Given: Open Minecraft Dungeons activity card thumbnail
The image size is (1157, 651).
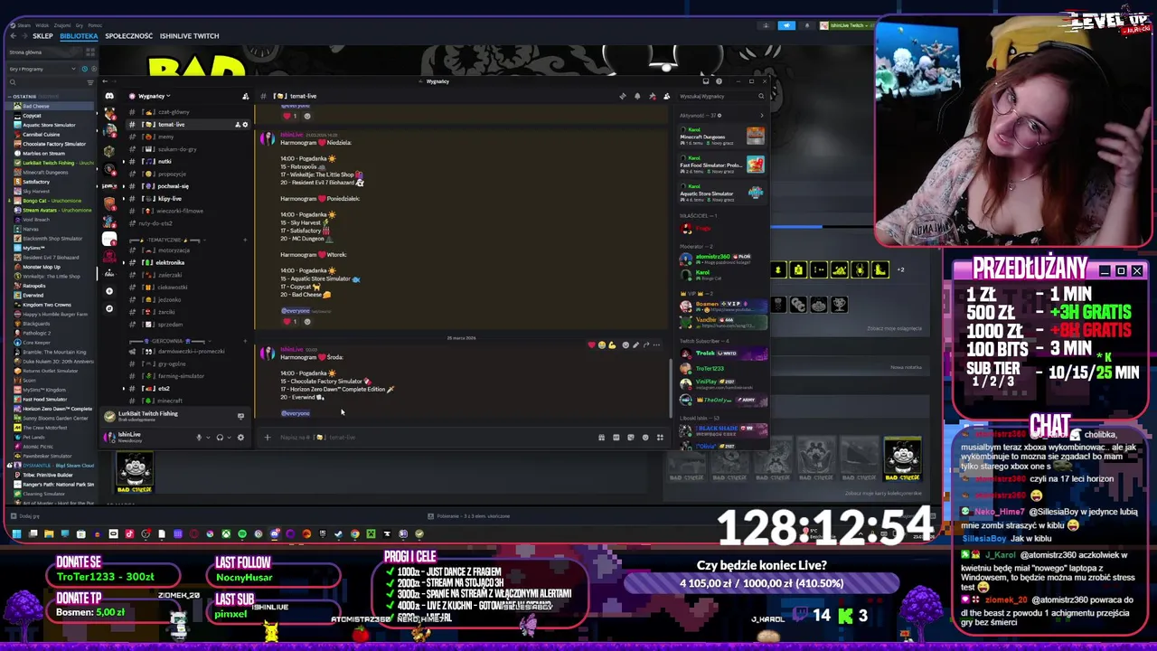Looking at the screenshot, I should click(x=756, y=136).
